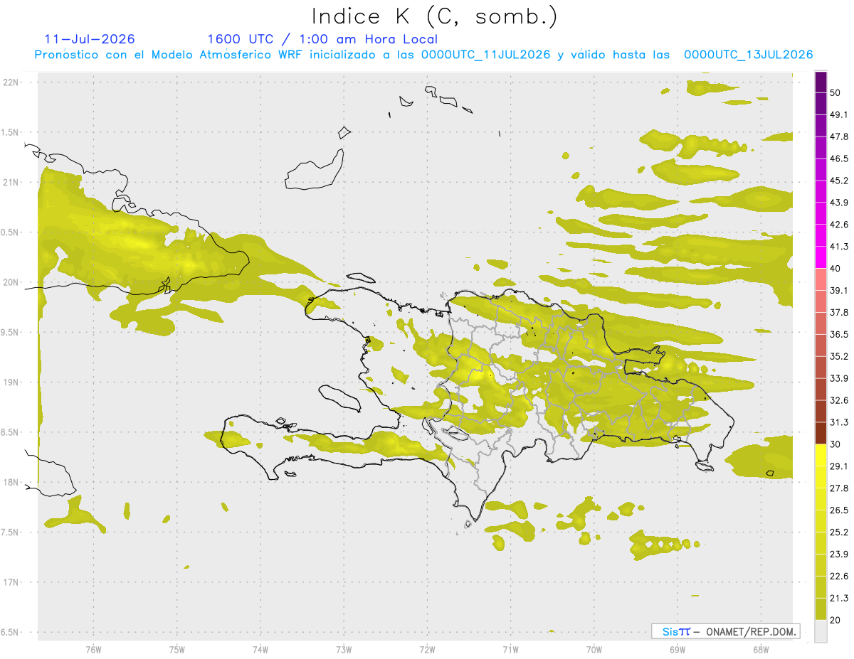Click the colorbar label "31.3"
This screenshot has height=659, width=854.
[839, 423]
